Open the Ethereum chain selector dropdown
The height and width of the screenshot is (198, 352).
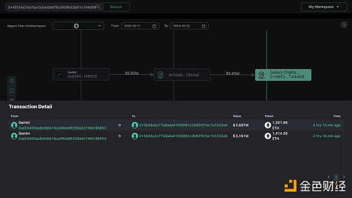[78, 26]
